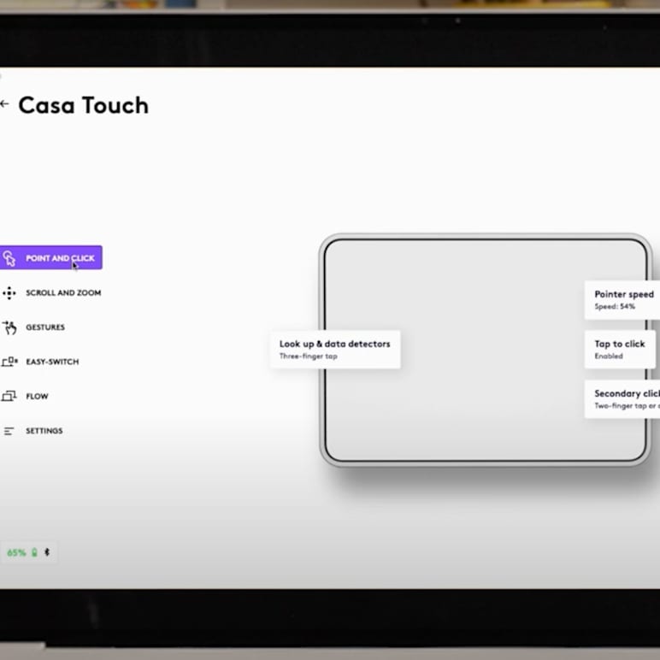Switch to SCROLL AND ZOOM section

[63, 292]
